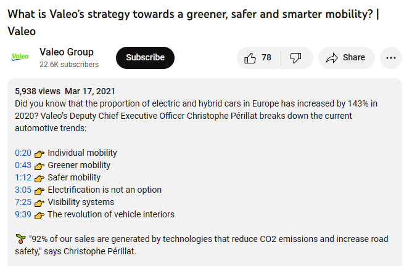
Task: Click the Share button label
Action: 354,57
